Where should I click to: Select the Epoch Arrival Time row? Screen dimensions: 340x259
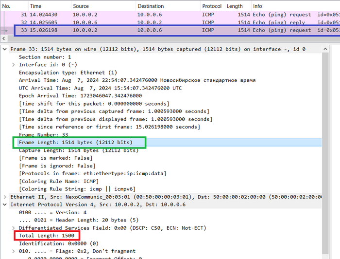point(80,96)
